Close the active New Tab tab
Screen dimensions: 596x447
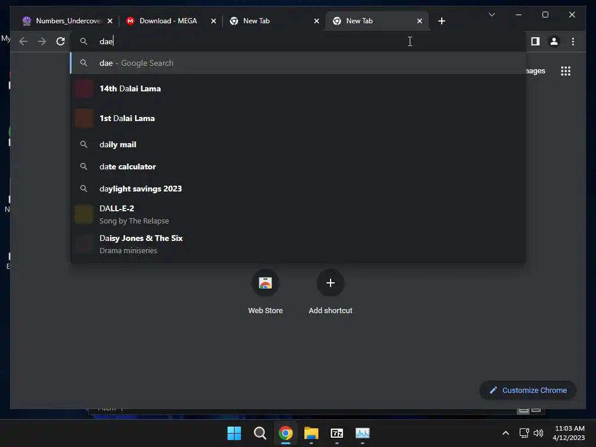pyautogui.click(x=419, y=21)
